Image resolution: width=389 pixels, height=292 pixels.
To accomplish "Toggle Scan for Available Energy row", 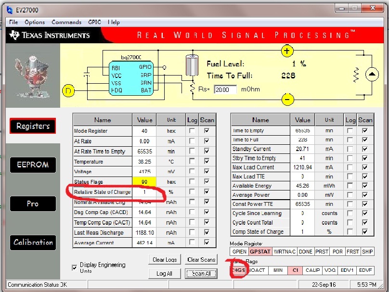I will point(365,186).
